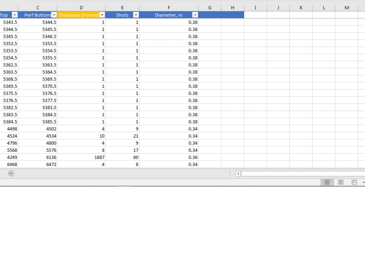Select Perf Top cell 4498

coord(9,129)
